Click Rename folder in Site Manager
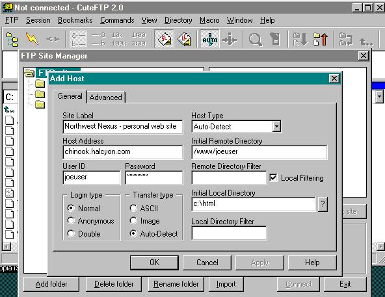Image resolution: width=385 pixels, height=297 pixels. (176, 284)
